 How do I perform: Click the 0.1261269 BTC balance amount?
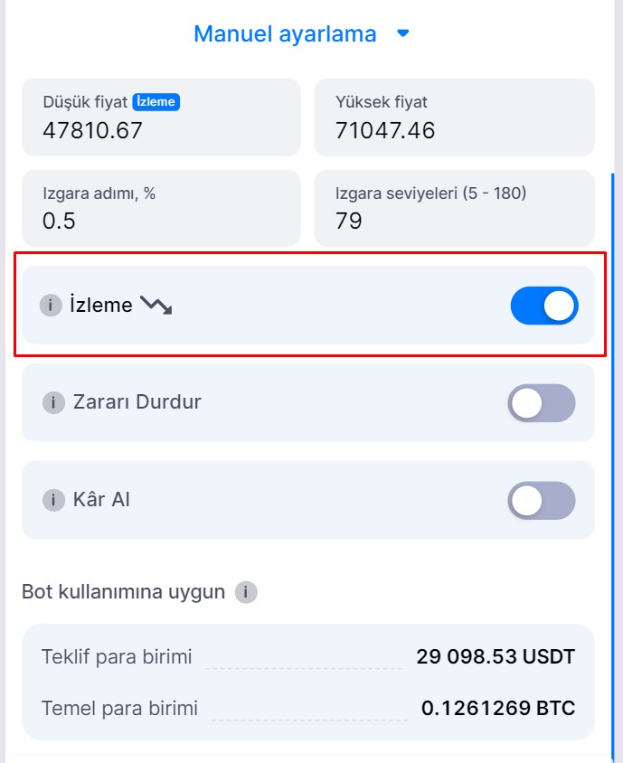coord(497,708)
